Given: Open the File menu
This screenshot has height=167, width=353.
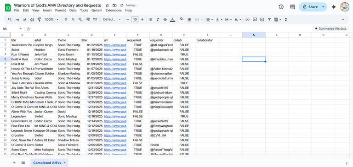Looking at the screenshot, I should coord(17,11).
